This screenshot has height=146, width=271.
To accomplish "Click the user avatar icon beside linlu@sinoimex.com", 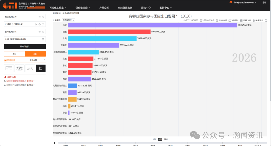I will click(x=231, y=3).
